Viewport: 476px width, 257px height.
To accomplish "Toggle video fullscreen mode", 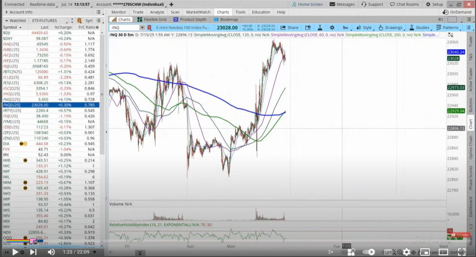I will 462,252.
